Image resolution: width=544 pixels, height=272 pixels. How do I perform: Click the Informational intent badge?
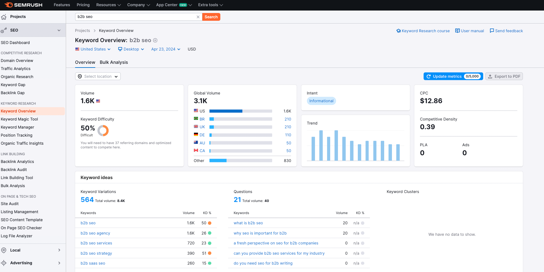pyautogui.click(x=321, y=101)
